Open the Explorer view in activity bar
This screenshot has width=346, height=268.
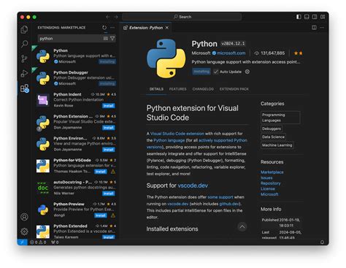click(24, 30)
